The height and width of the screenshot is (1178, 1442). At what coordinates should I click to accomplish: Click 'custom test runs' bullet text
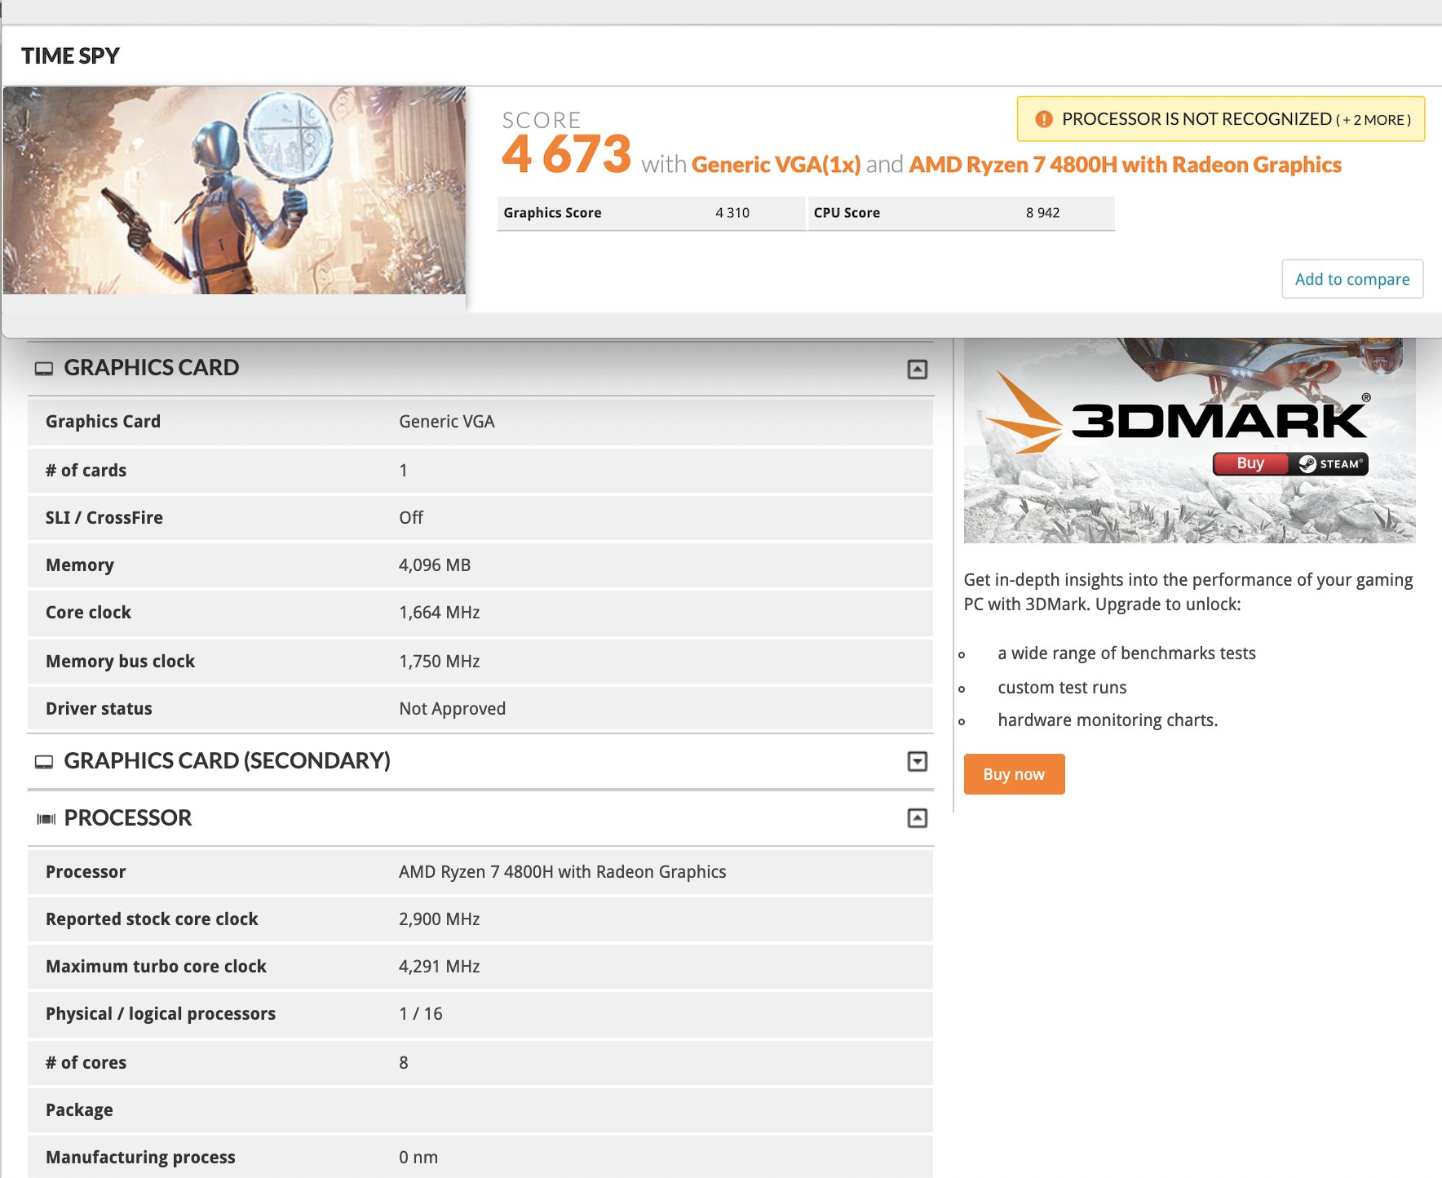tap(1062, 688)
